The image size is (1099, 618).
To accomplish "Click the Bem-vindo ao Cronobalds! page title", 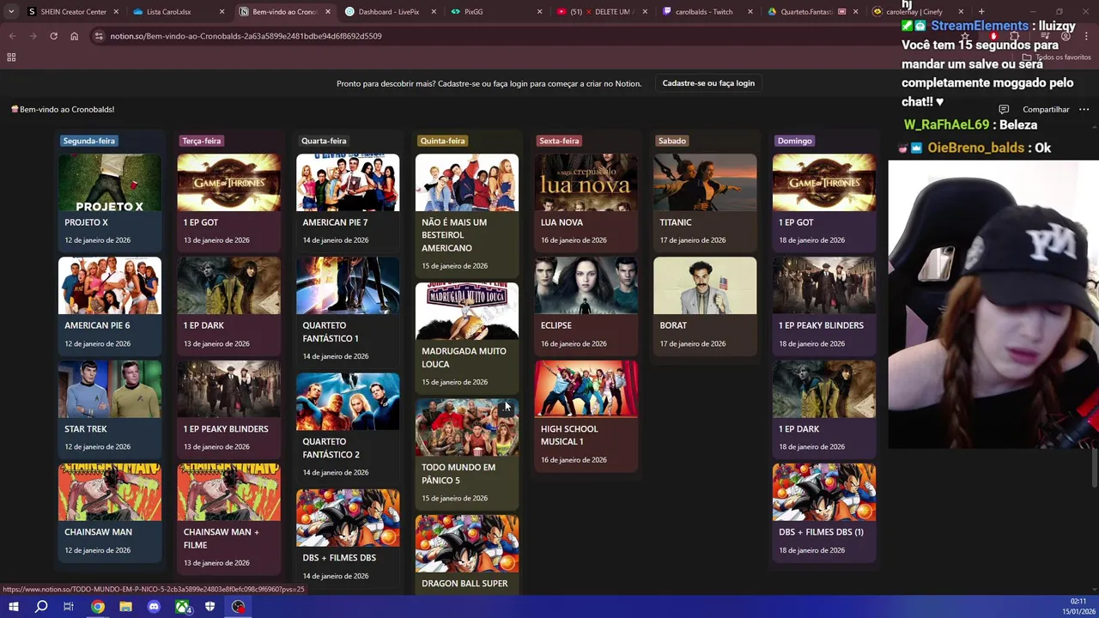I will pos(62,109).
